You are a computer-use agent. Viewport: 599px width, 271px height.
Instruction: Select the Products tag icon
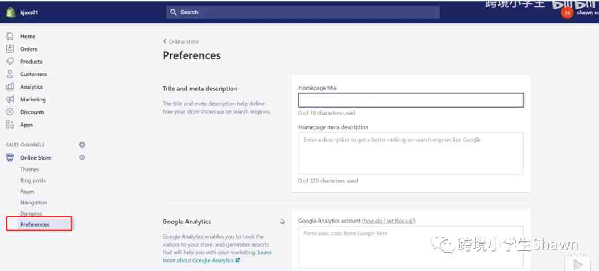pyautogui.click(x=10, y=62)
